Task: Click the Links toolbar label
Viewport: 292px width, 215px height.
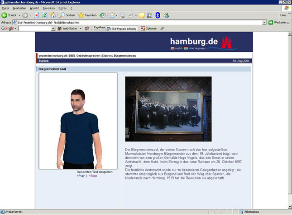Action: 283,15
